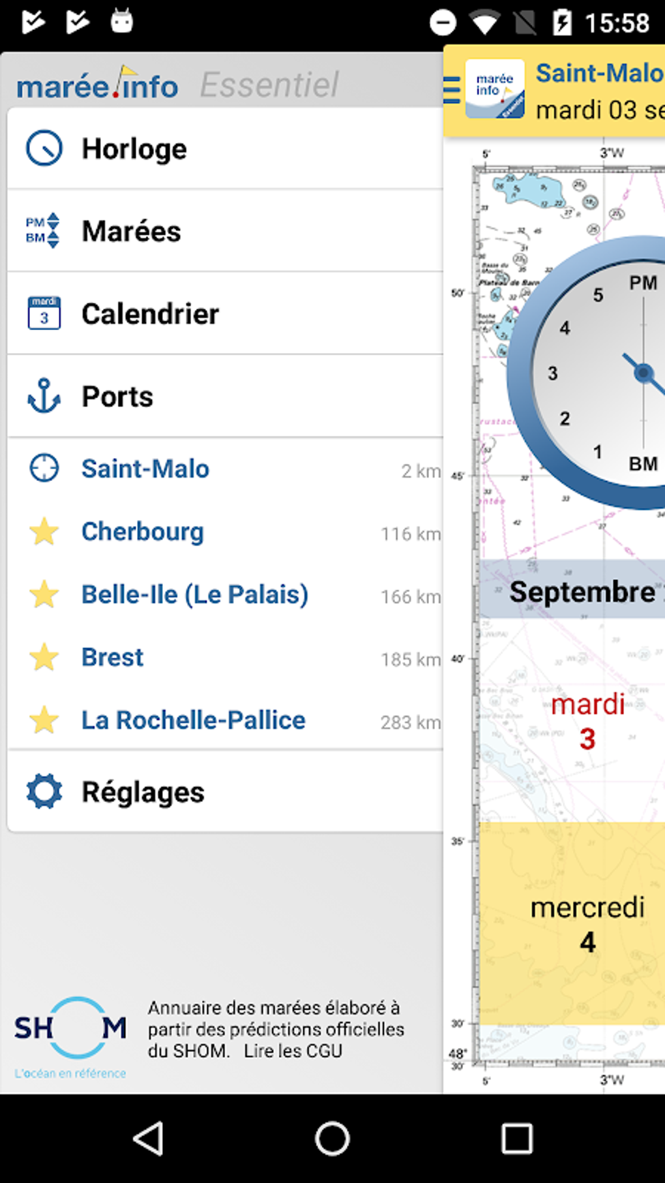
Task: Tap the Marées PM/BM arrows icon
Action: [43, 231]
